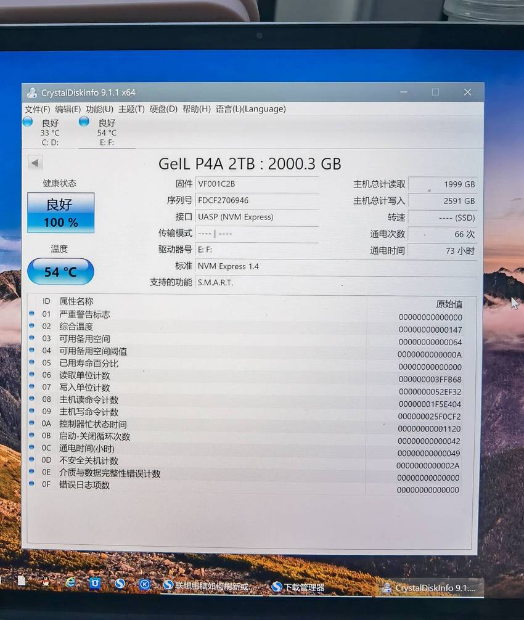Click the transfer mode field ---- | ----
The image size is (524, 620).
[257, 234]
